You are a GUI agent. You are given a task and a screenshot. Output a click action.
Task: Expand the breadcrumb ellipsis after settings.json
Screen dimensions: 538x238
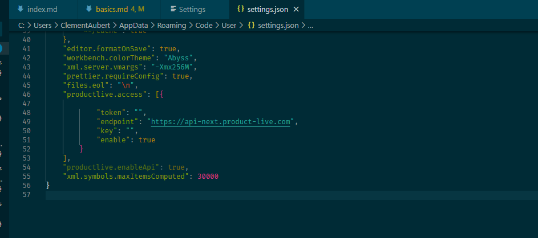click(310, 26)
